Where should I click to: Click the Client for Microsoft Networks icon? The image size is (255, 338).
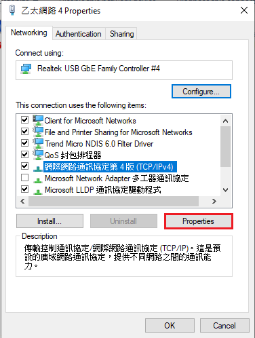(x=38, y=120)
